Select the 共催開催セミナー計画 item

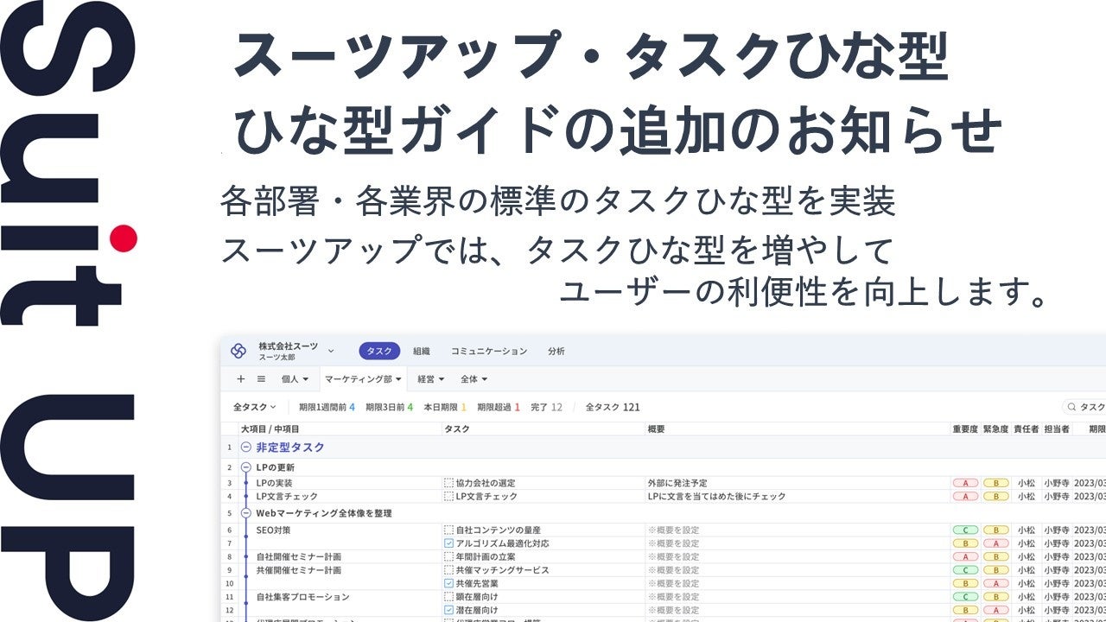click(x=298, y=570)
